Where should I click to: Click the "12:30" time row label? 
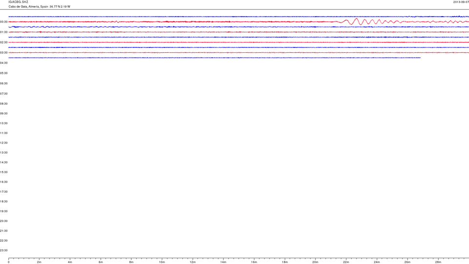click(3, 143)
